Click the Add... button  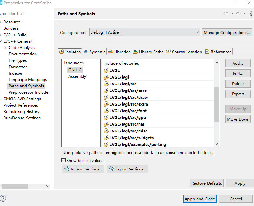click(238, 63)
